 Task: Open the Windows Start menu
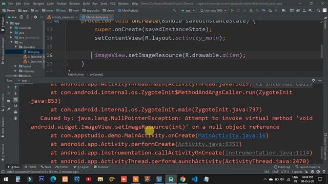tap(6, 179)
